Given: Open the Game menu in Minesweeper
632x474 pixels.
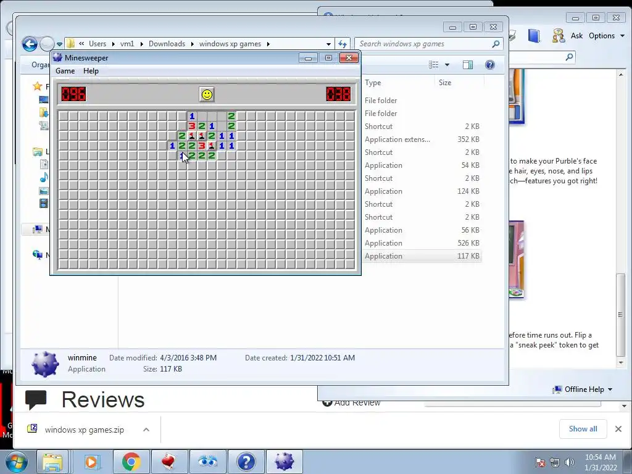Looking at the screenshot, I should [x=65, y=71].
